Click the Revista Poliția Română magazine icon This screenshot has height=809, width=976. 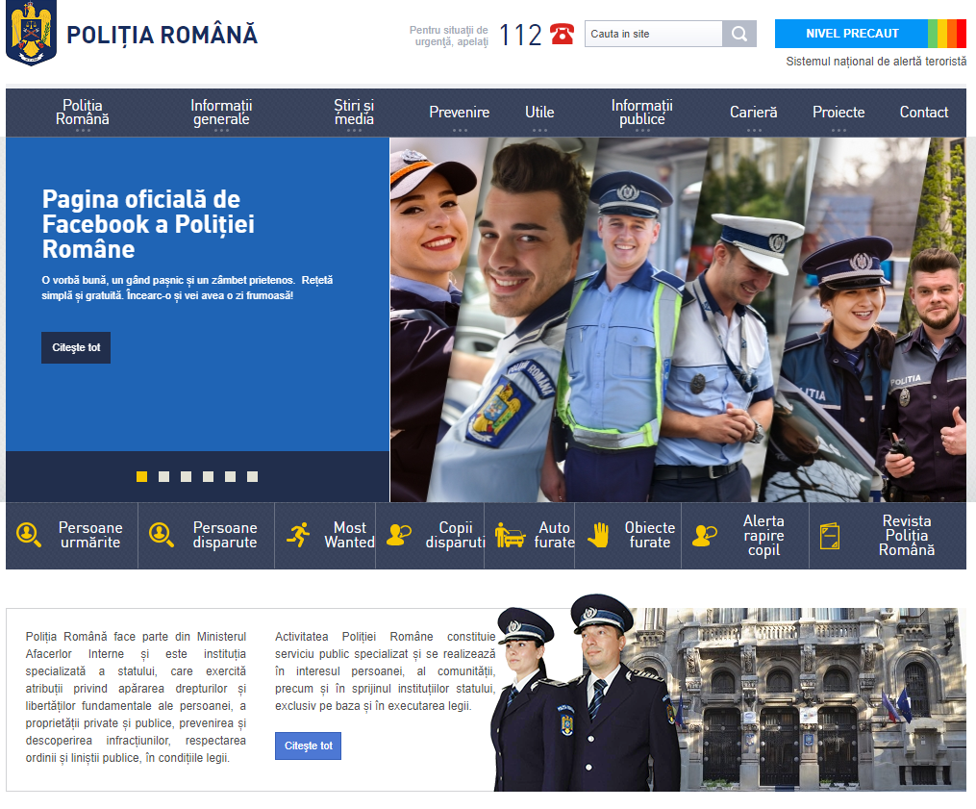(830, 536)
